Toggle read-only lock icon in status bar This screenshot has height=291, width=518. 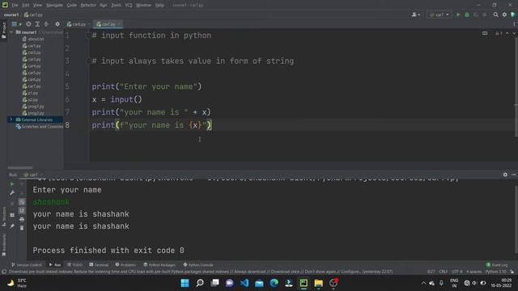(512, 272)
